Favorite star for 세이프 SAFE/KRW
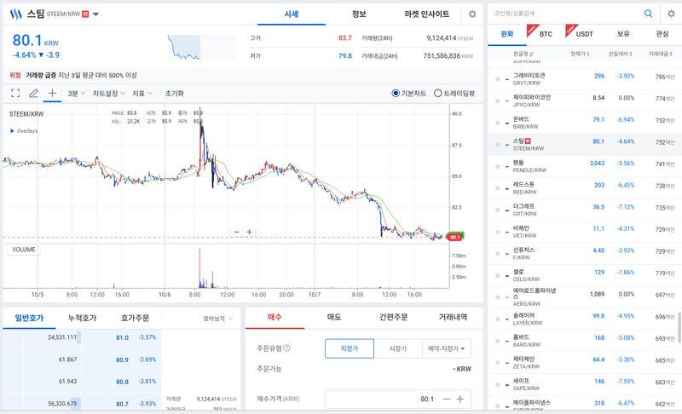The width and height of the screenshot is (682, 414). tap(497, 384)
